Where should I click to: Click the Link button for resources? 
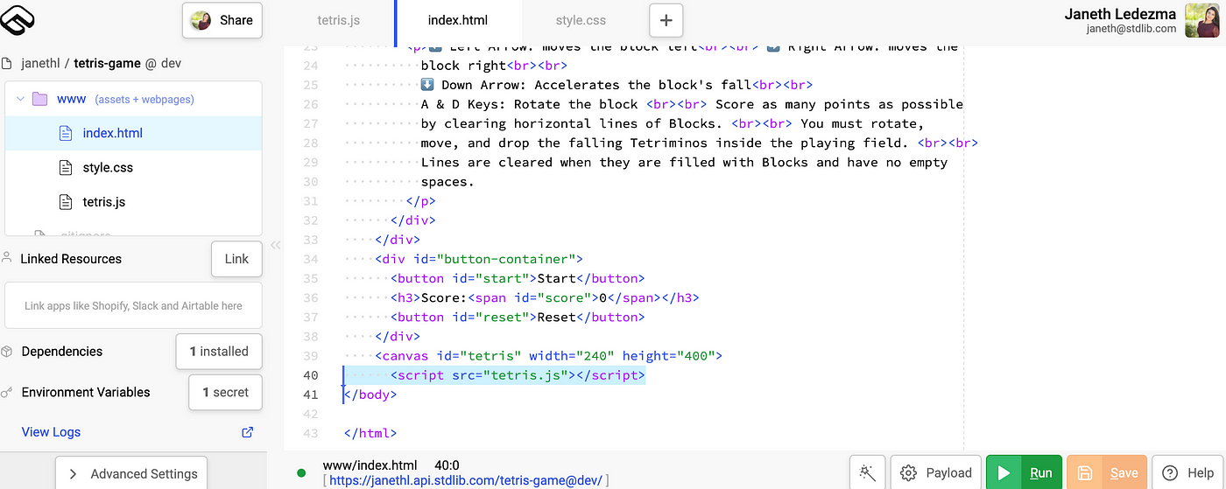(236, 259)
